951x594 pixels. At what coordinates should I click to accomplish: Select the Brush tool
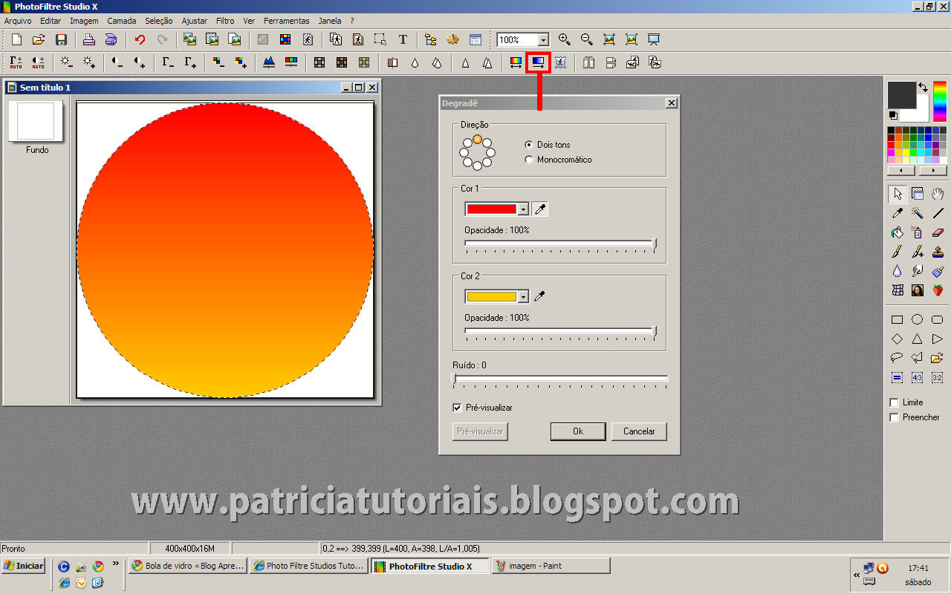pos(898,252)
